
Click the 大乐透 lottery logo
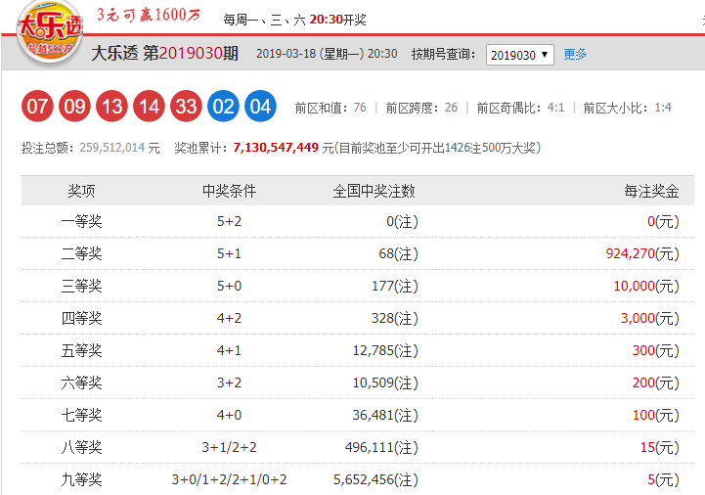coord(50,33)
